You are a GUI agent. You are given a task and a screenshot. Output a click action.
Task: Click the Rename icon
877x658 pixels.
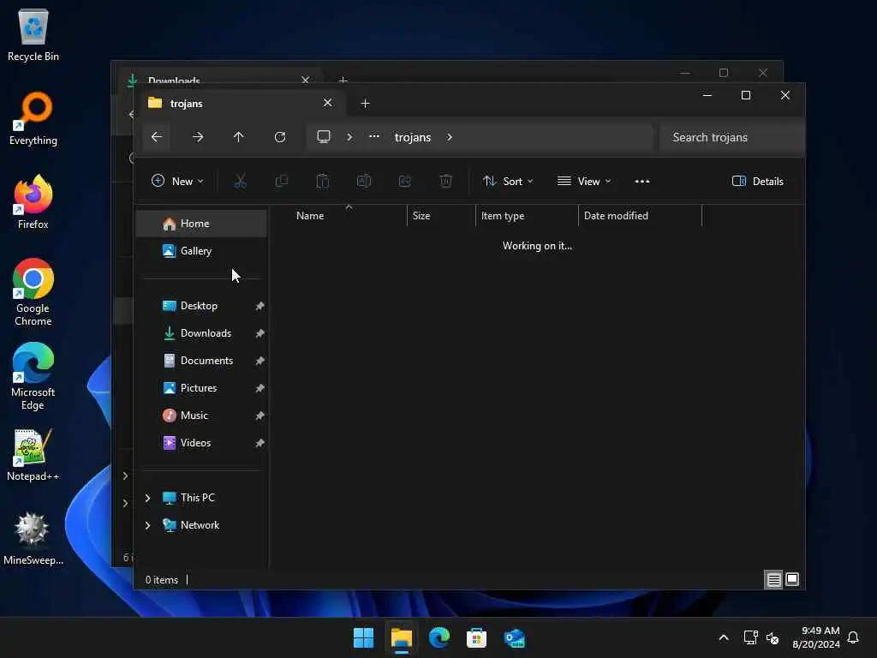tap(363, 182)
